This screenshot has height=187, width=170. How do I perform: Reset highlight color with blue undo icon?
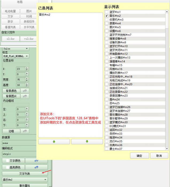pyautogui.click(x=36, y=167)
